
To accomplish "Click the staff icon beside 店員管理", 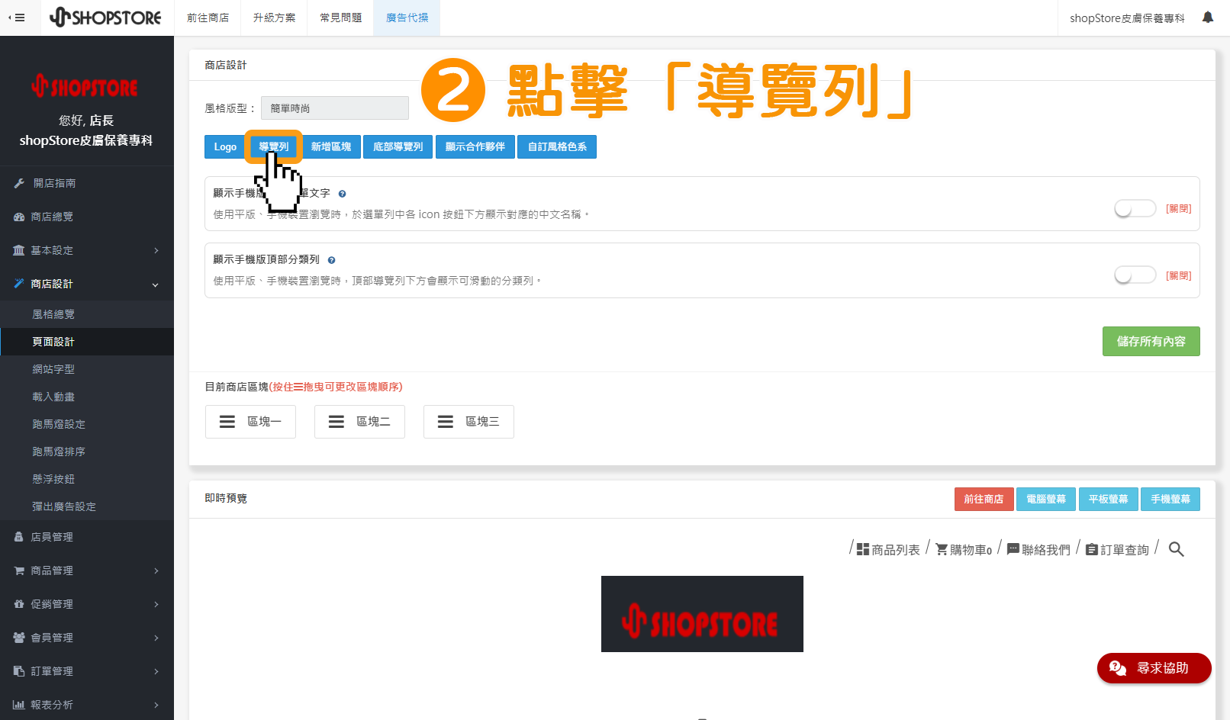I will pos(19,537).
